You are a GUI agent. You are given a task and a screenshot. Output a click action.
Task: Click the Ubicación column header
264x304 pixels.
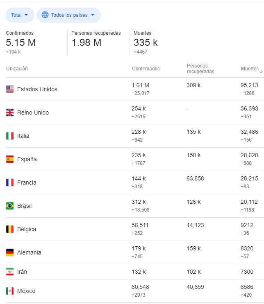tap(17, 69)
